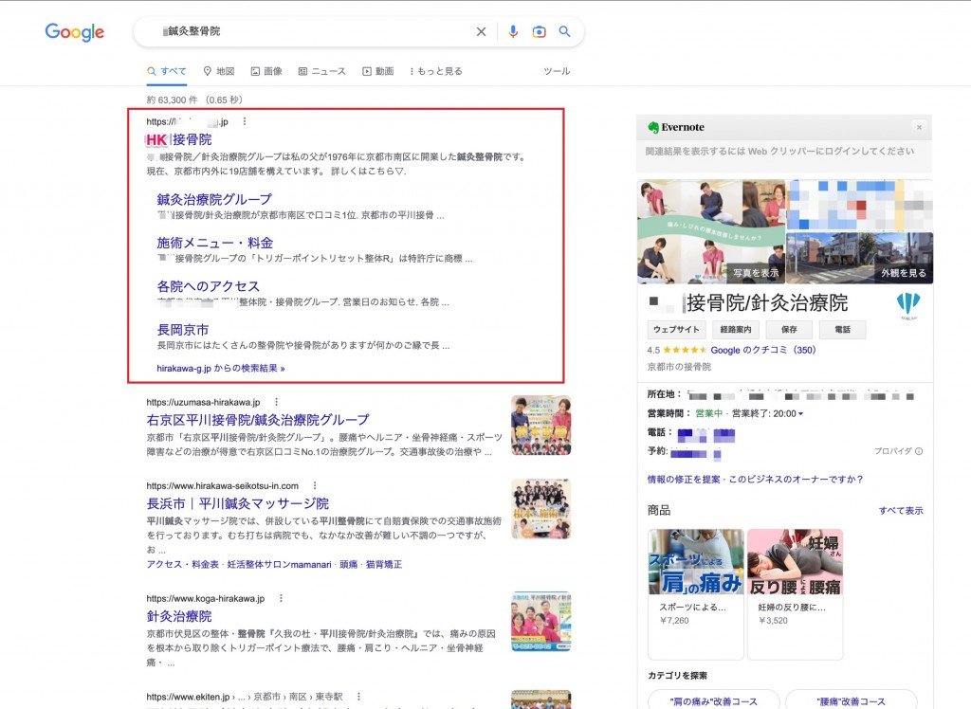This screenshot has height=709, width=971.
Task: Open options dots beside ekiten.jp result
Action: point(358,697)
